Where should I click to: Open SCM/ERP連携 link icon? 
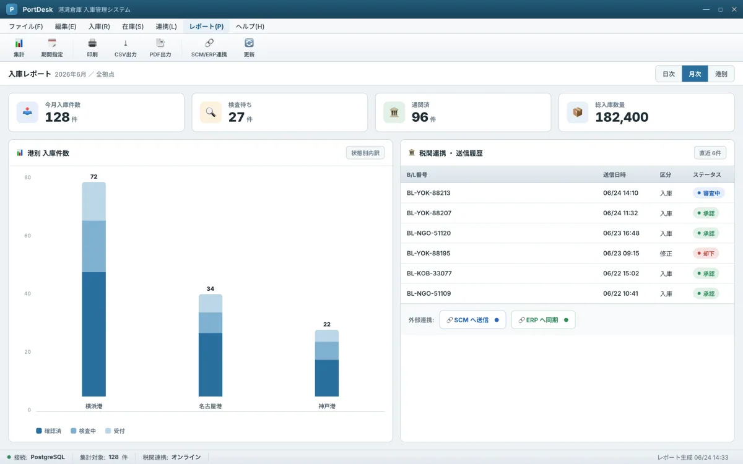pos(209,43)
